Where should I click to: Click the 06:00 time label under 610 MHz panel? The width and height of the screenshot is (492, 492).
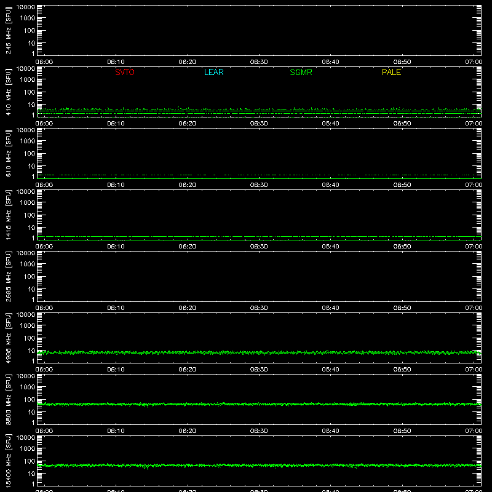(44, 185)
